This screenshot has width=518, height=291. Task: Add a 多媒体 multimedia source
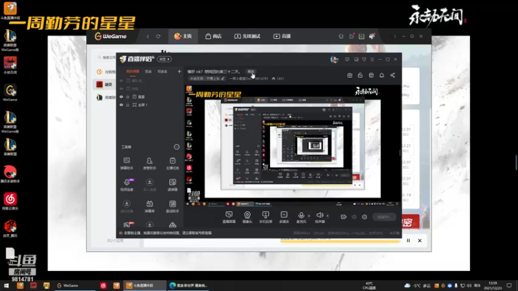click(x=284, y=217)
